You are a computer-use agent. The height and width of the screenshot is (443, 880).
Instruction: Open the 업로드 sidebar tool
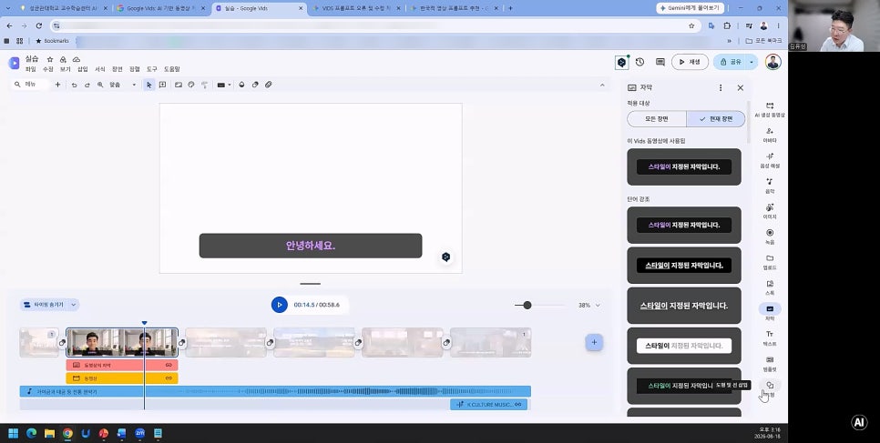point(770,262)
